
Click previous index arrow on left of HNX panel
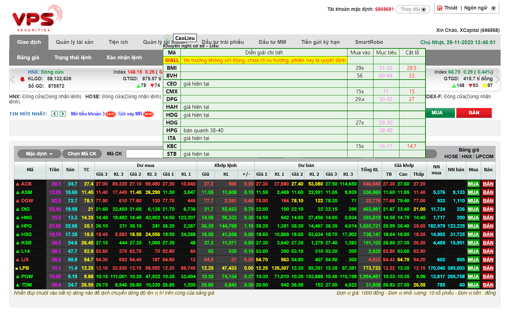point(12,79)
